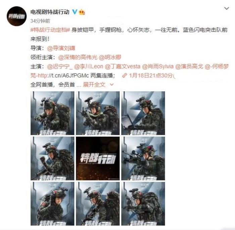Open the 电视剧特战行动 profile avatar
The width and height of the screenshot is (235, 230).
tap(17, 16)
